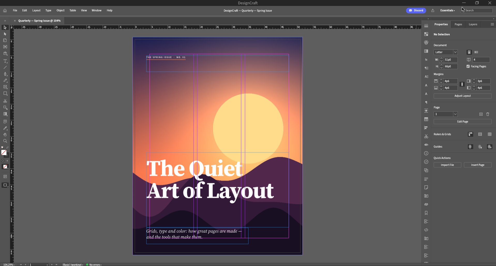Click the Home icon
496x266 pixels.
(x=5, y=11)
